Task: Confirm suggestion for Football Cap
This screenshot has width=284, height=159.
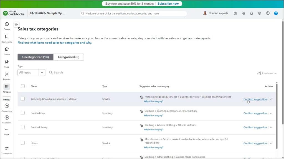Action: [255, 113]
